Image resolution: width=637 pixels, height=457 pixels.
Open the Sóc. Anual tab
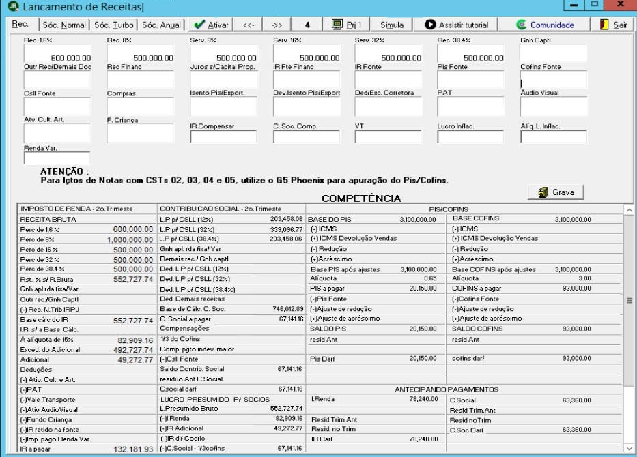(x=161, y=25)
